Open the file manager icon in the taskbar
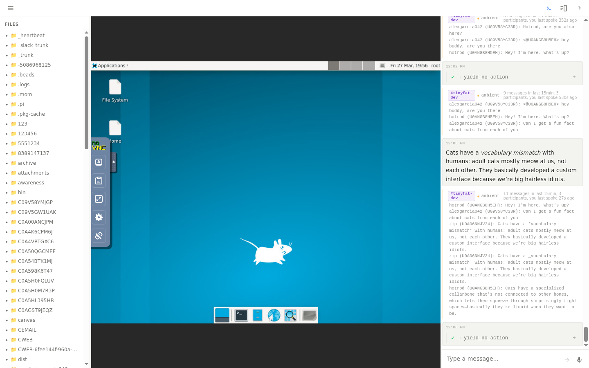This screenshot has width=589, height=368. 257,315
